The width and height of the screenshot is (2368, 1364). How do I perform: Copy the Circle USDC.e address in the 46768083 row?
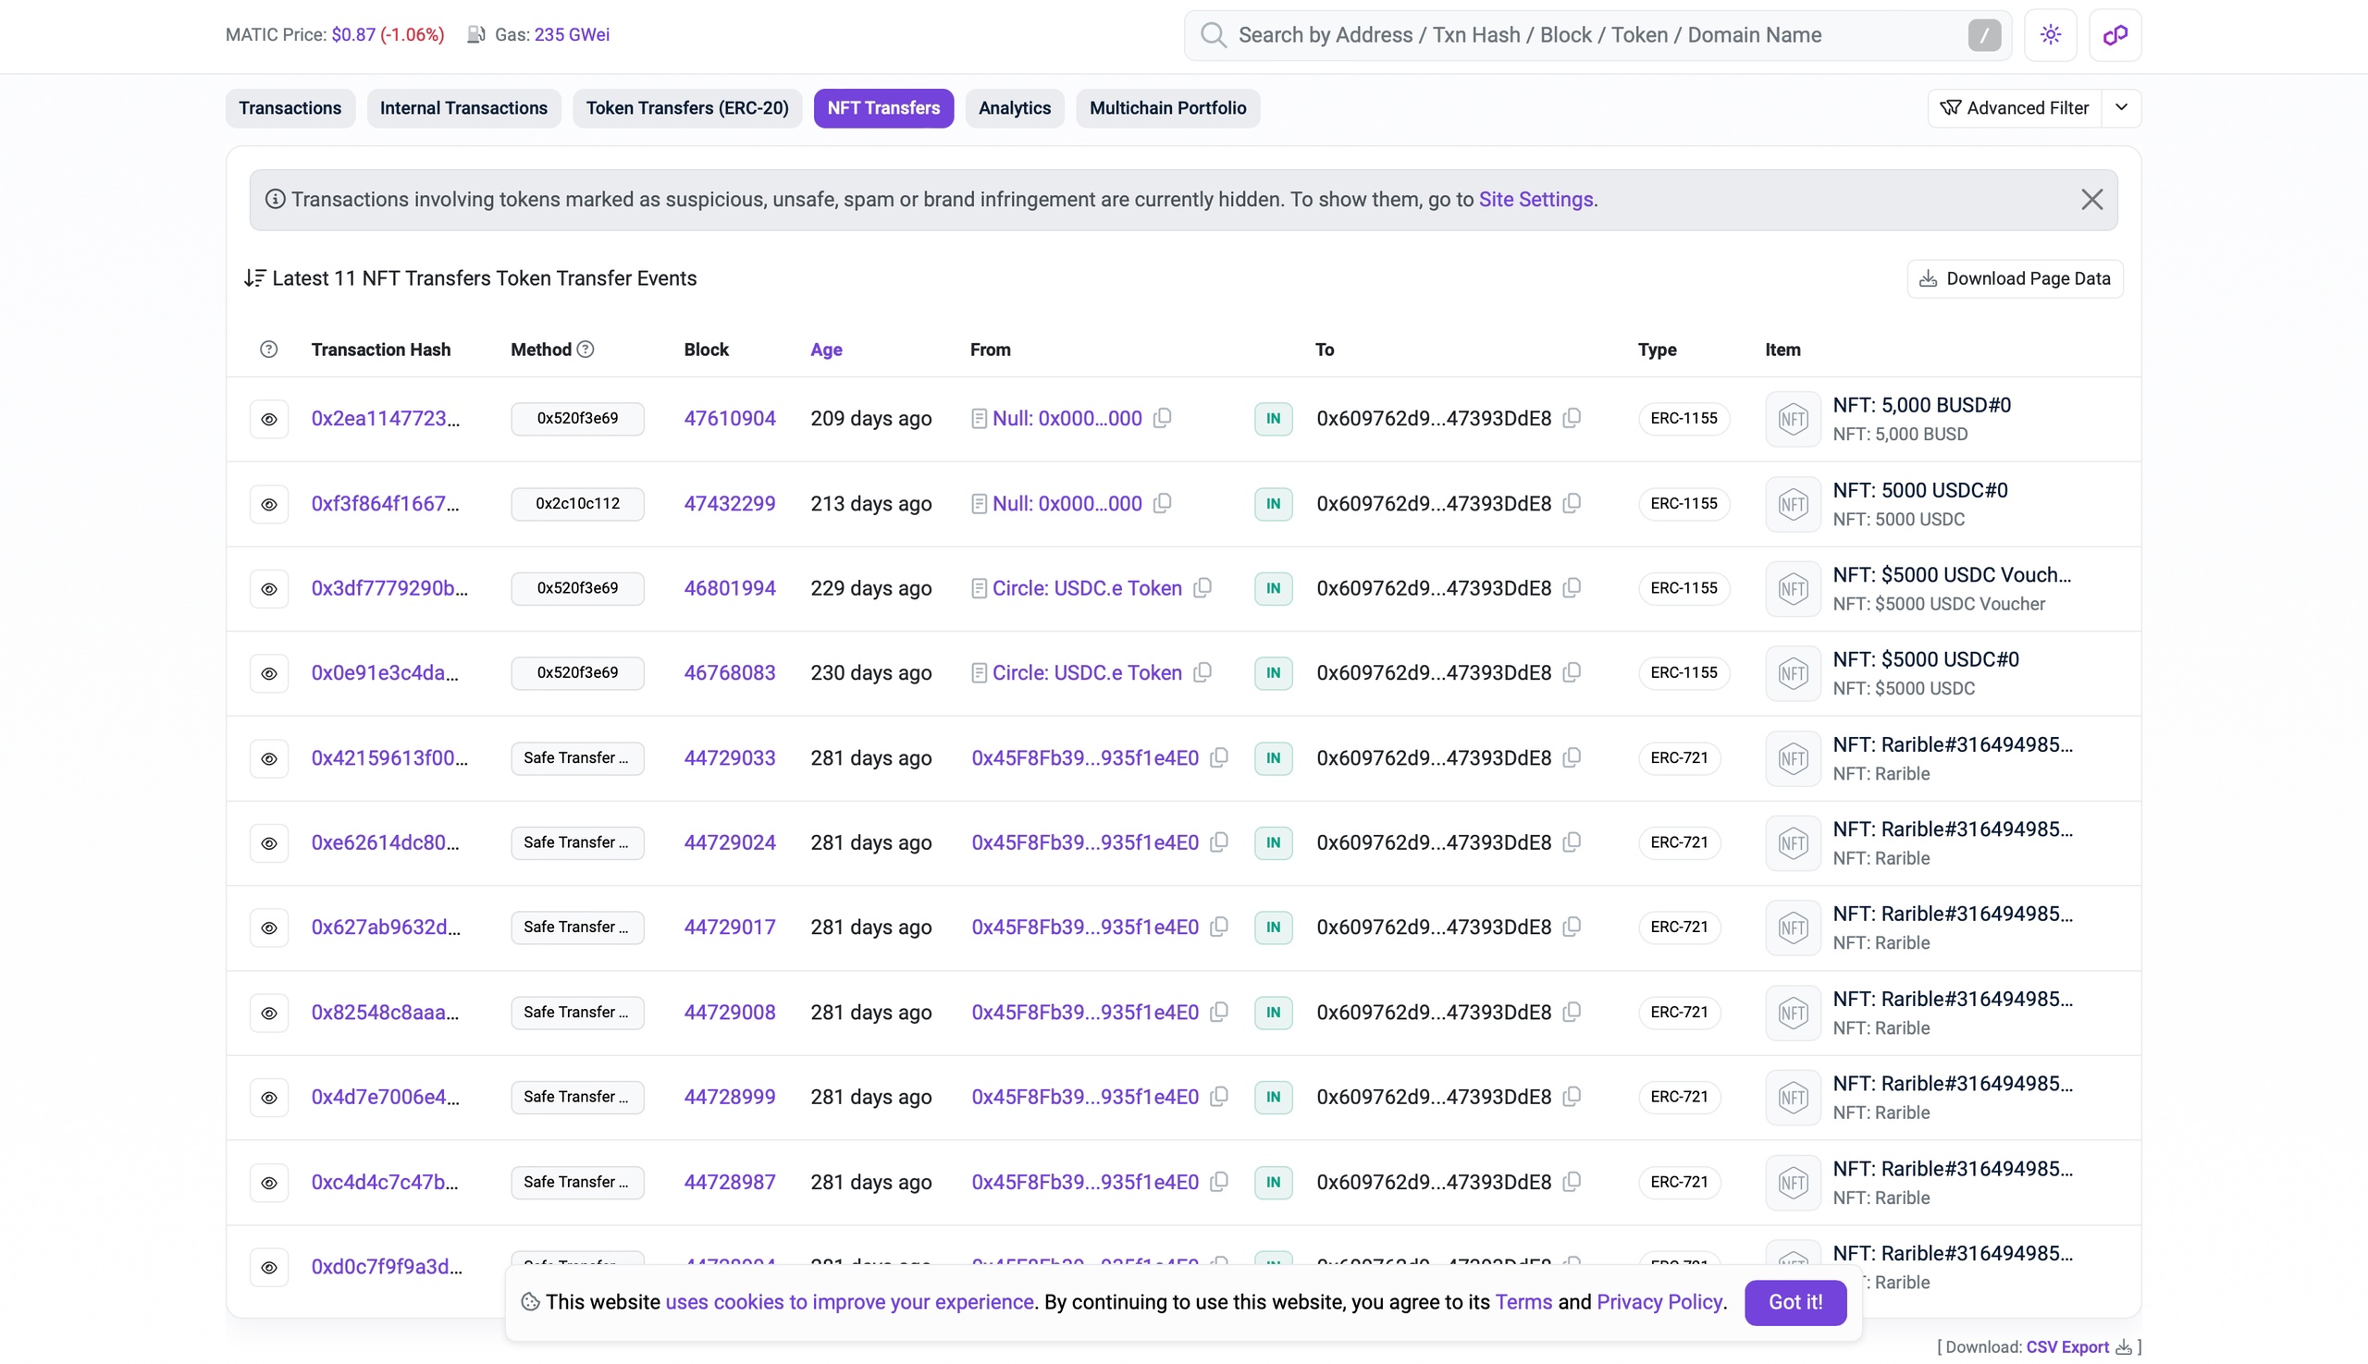(1202, 672)
